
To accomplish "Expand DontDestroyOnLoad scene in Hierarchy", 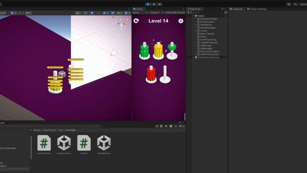I will coord(193,58).
